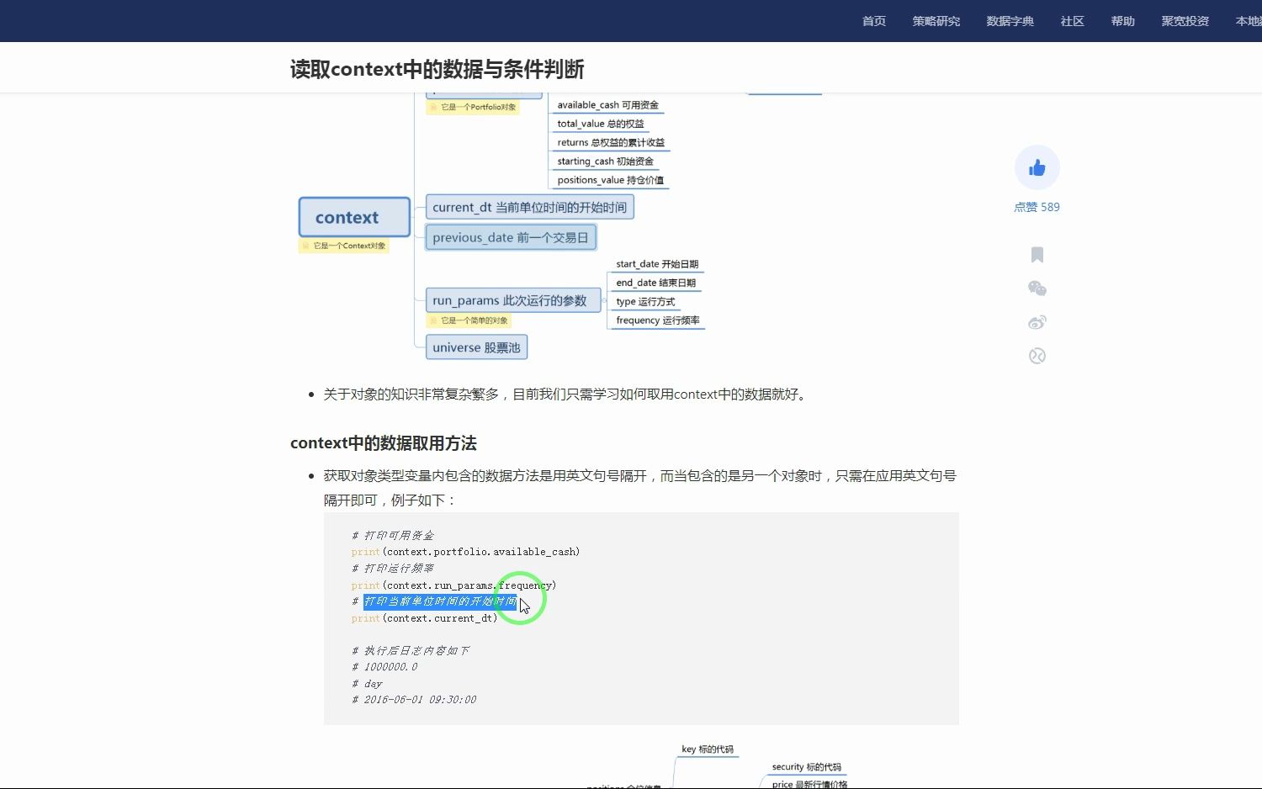The width and height of the screenshot is (1262, 789).
Task: Click 它是一个简单的对象 yellow note
Action: point(469,320)
